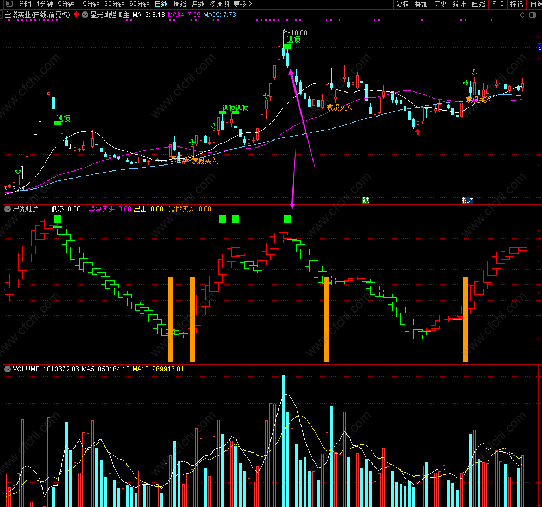Click the last green square in 星光灿烂1 panel
This screenshot has width=542, height=507.
[x=287, y=219]
